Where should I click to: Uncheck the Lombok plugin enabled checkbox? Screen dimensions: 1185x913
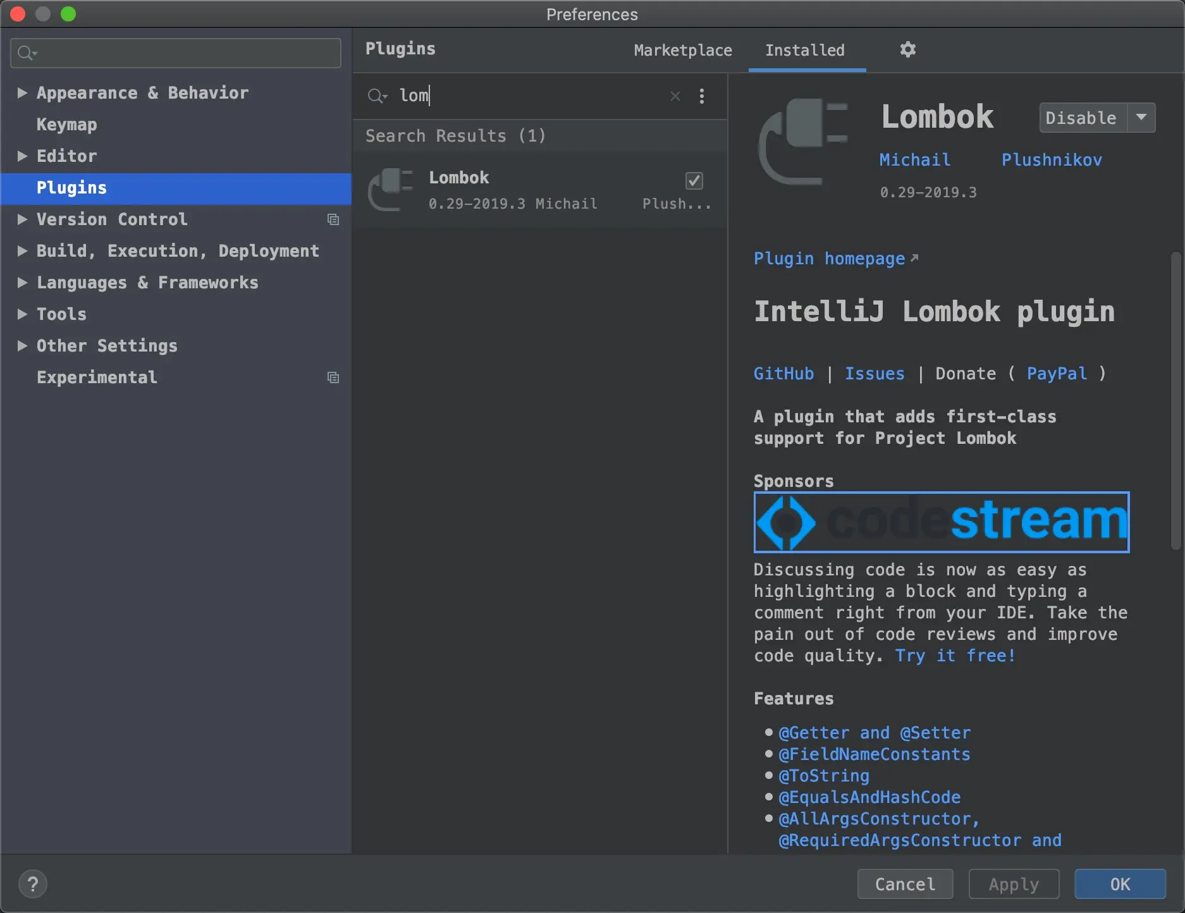pos(694,181)
